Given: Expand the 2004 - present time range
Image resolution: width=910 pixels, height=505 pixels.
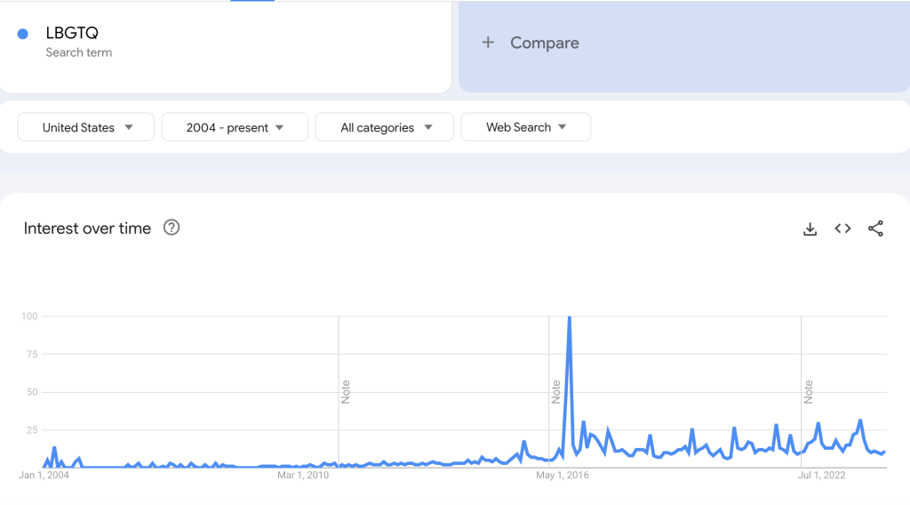Looking at the screenshot, I should pos(235,127).
